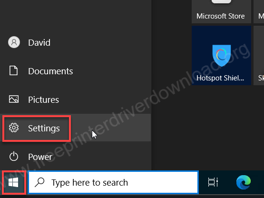
Task: Click the Pictures folder icon
Action: (14, 99)
